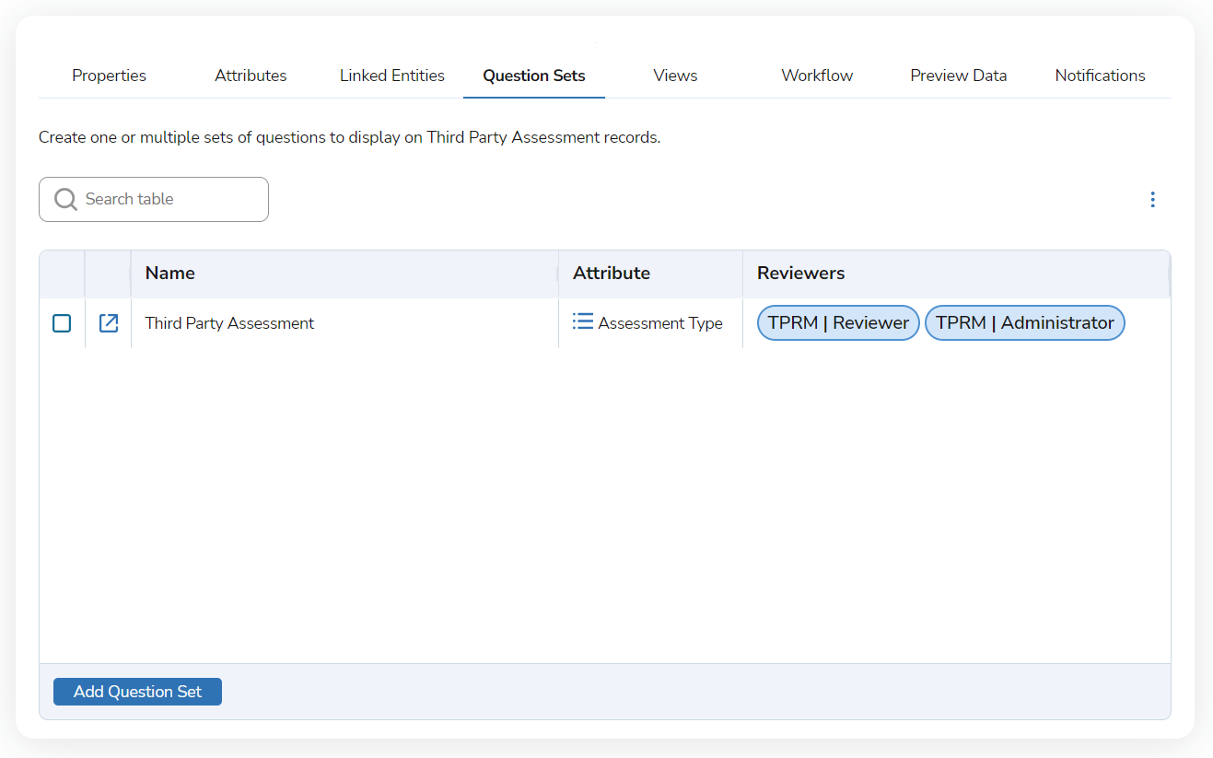The height and width of the screenshot is (758, 1213).
Task: Click the list icon beside Assessment Type
Action: pyautogui.click(x=583, y=321)
